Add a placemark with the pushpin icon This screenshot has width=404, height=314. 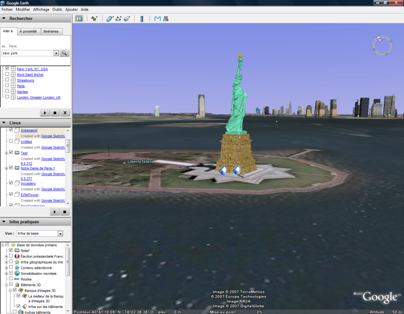click(x=94, y=19)
